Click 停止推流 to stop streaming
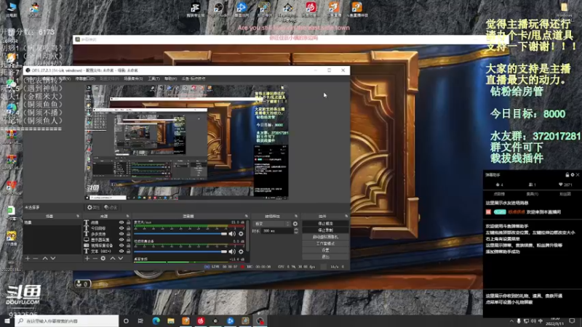The width and height of the screenshot is (582, 327). (325, 224)
